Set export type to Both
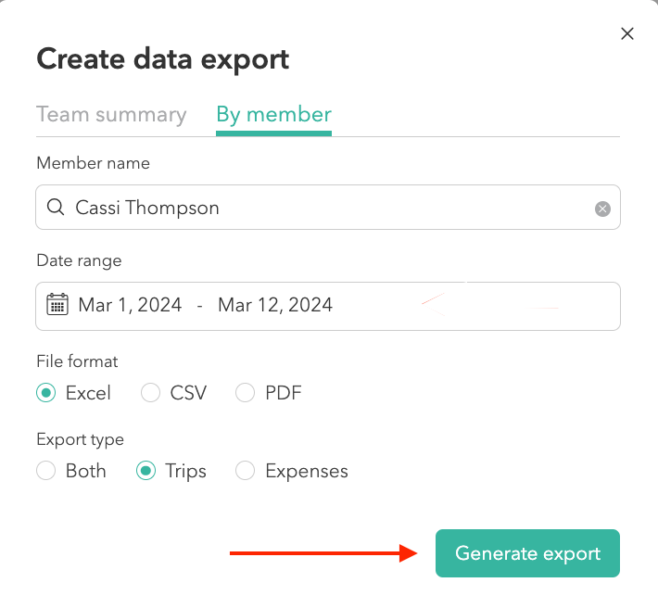The image size is (658, 608). point(46,471)
